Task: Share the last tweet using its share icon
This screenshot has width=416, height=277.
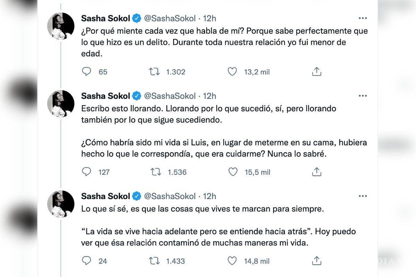Action: tap(316, 260)
